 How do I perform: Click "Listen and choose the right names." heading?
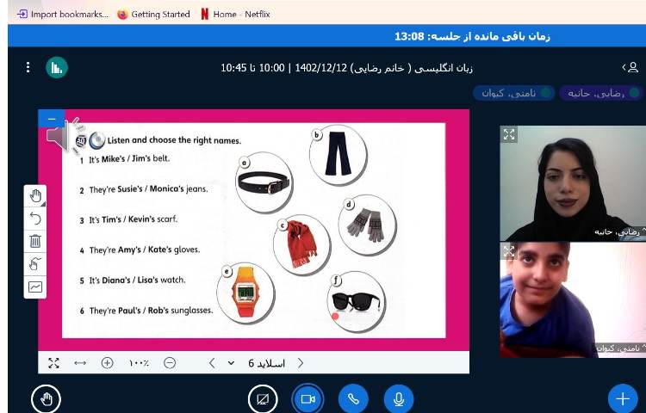tap(174, 140)
